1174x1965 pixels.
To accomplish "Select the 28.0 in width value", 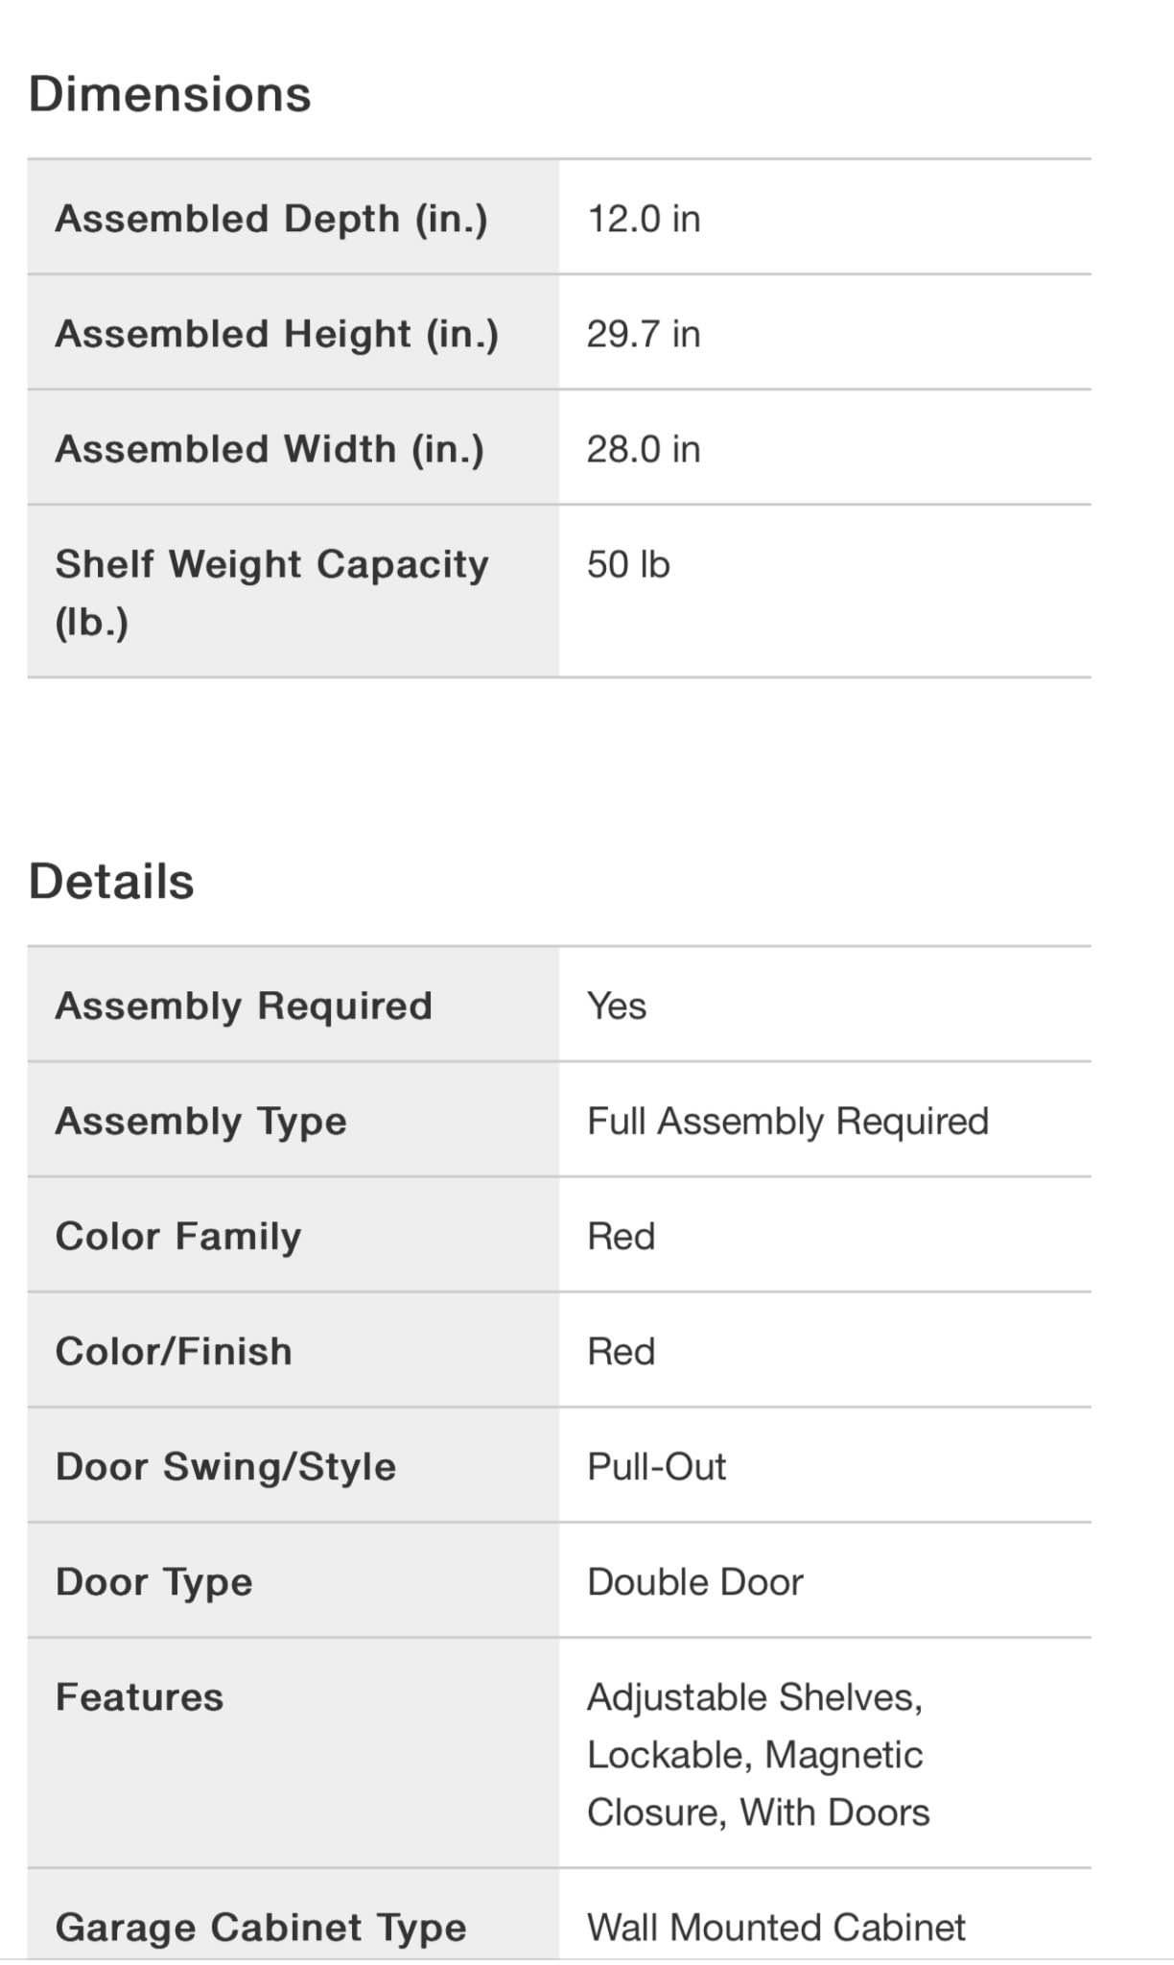I will click(644, 449).
